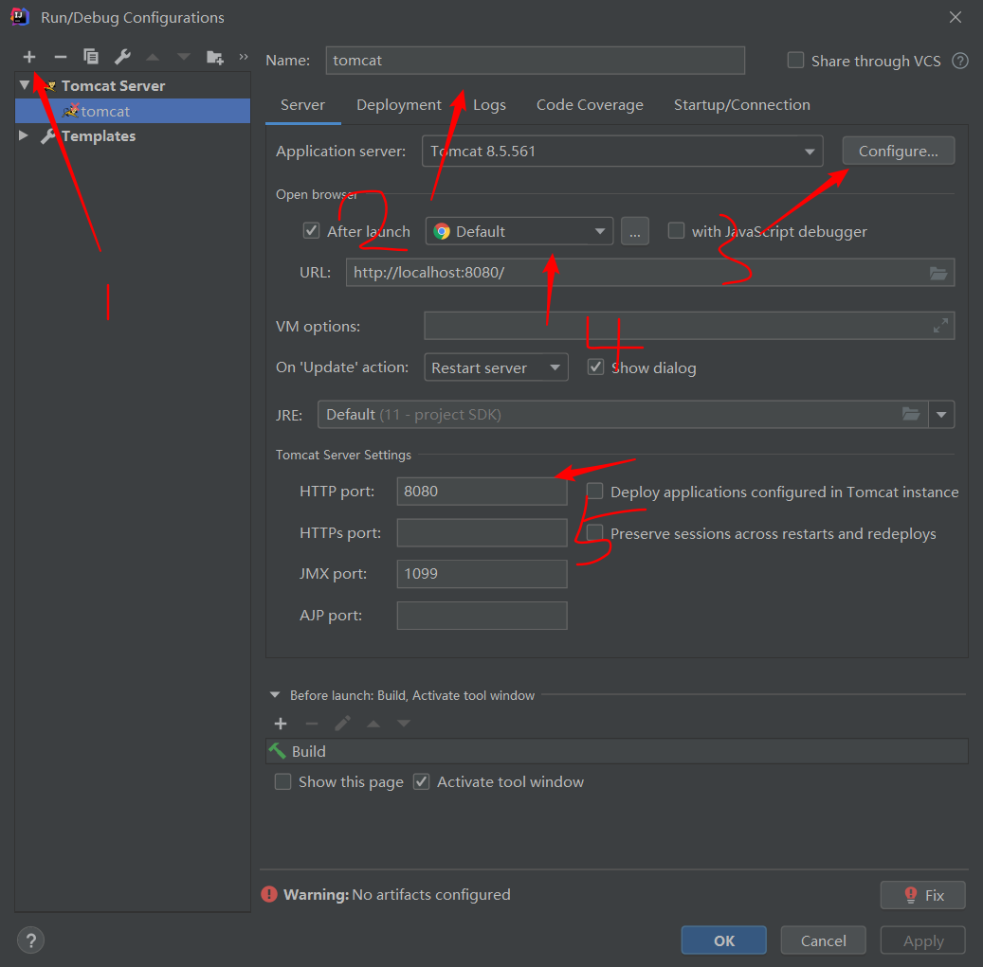Image resolution: width=983 pixels, height=967 pixels.
Task: Move configuration down arrow in the left toolbar
Action: coord(183,58)
